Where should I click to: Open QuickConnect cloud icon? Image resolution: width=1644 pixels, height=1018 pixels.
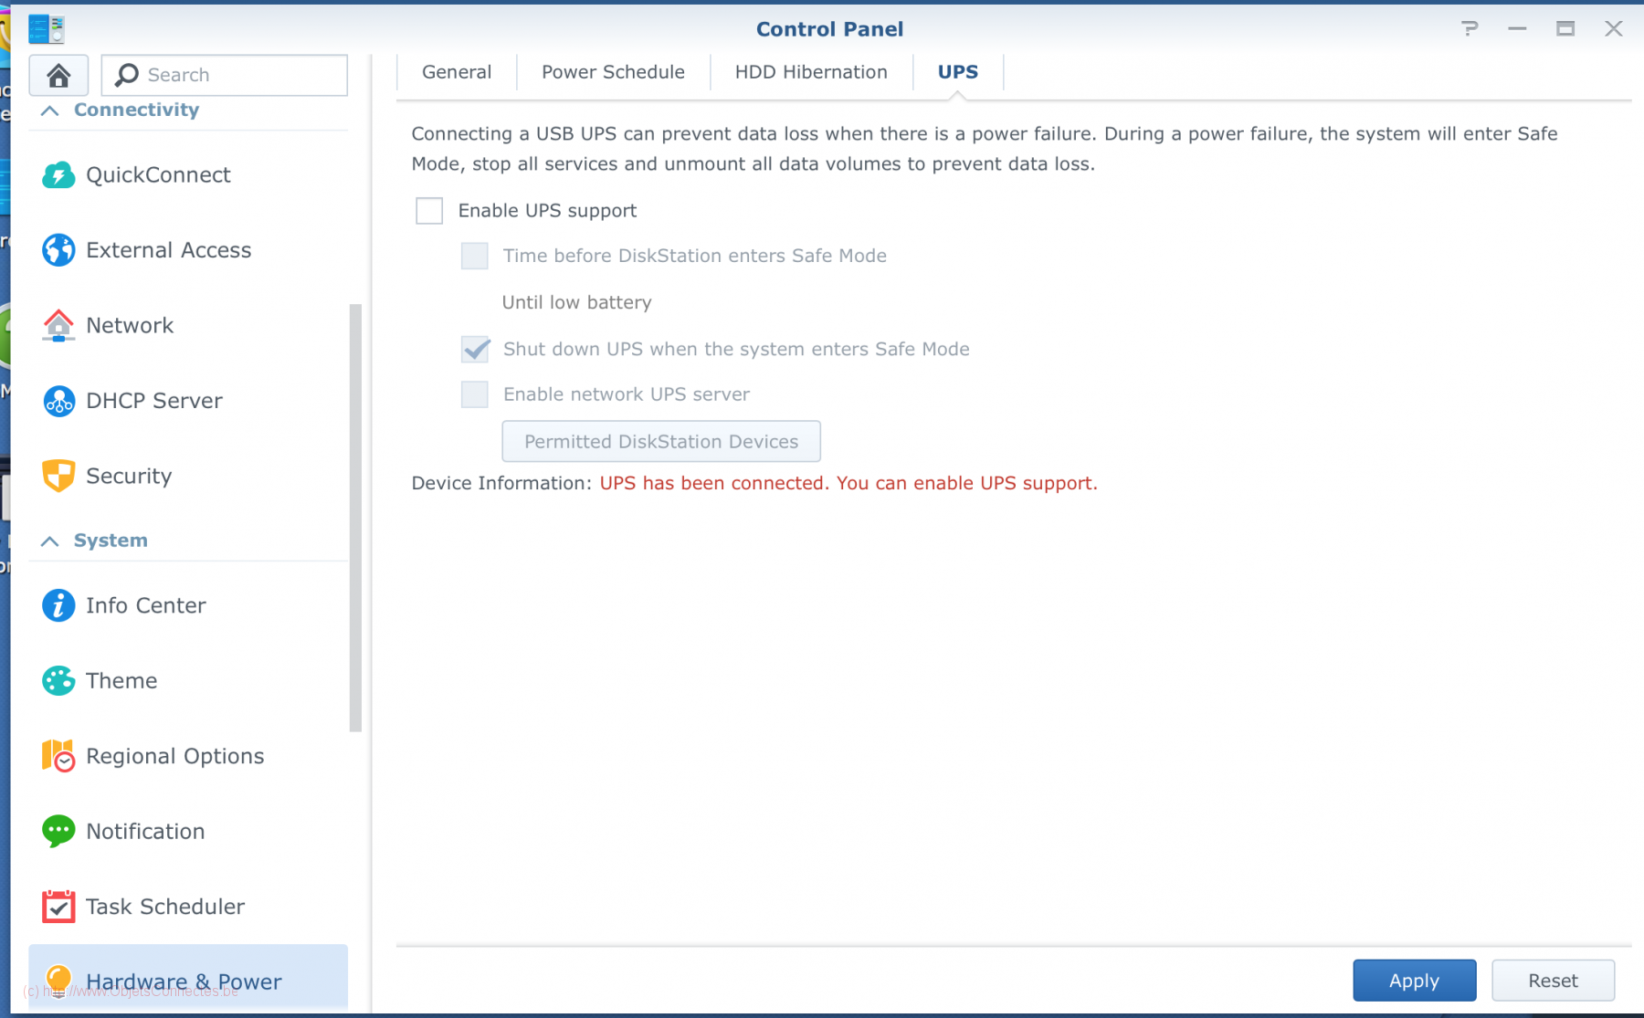58,174
